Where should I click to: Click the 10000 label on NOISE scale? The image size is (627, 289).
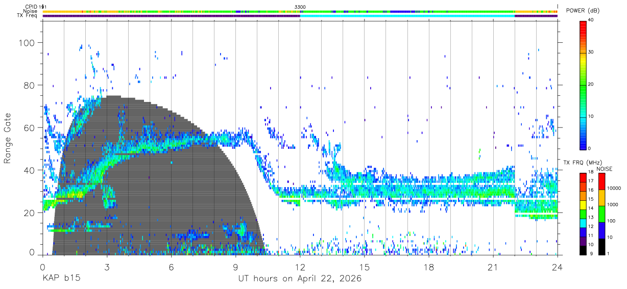[x=614, y=188]
